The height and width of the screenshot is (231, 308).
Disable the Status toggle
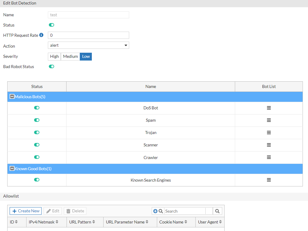(x=51, y=25)
